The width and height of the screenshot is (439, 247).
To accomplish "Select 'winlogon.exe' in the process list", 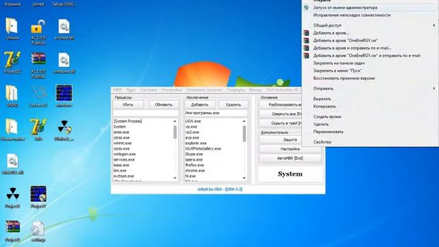I will 125,154.
